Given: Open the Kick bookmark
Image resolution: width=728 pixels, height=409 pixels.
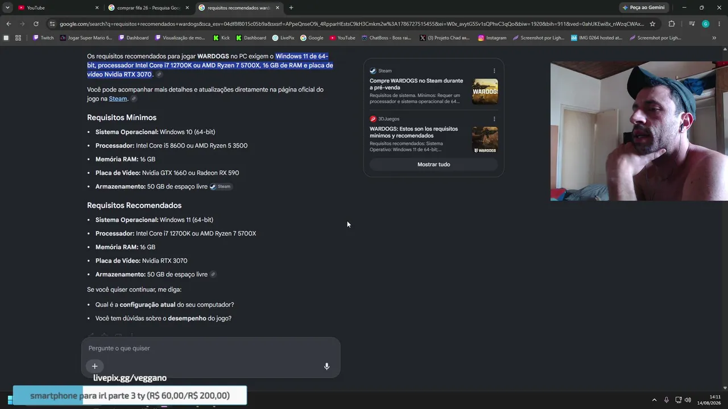Looking at the screenshot, I should click(221, 38).
